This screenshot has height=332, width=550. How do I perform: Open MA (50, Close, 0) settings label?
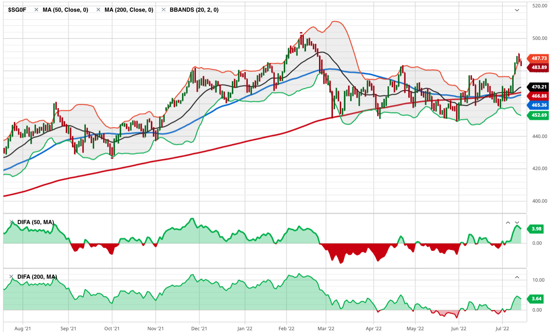point(65,10)
